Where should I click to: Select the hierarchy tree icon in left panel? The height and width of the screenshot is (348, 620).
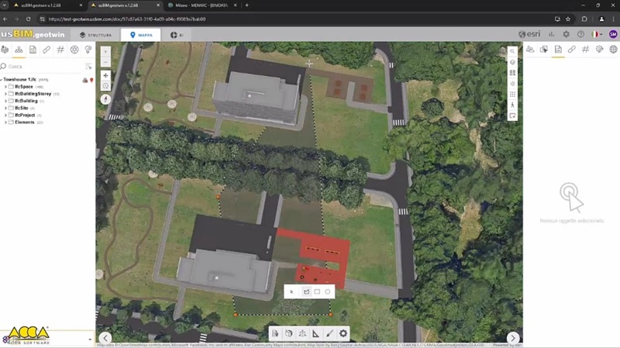pos(19,50)
